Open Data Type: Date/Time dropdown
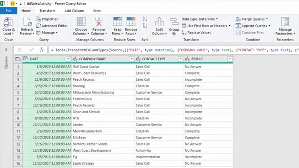The image size is (299, 168). pyautogui.click(x=199, y=19)
